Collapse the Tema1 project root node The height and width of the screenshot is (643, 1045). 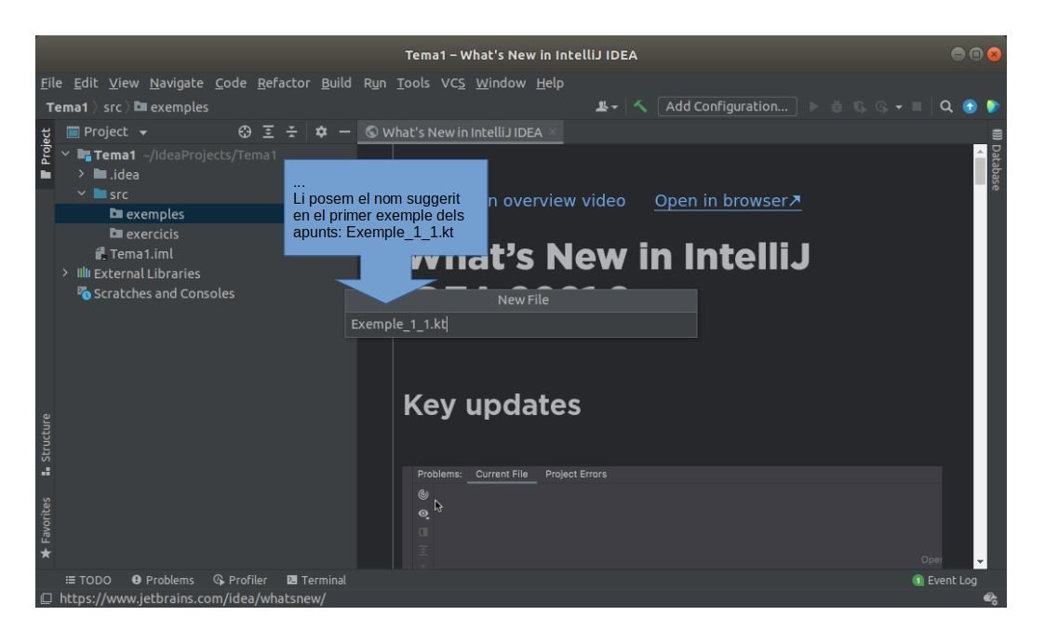point(65,154)
